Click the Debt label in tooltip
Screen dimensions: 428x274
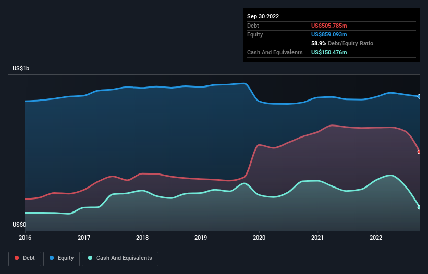coord(253,26)
